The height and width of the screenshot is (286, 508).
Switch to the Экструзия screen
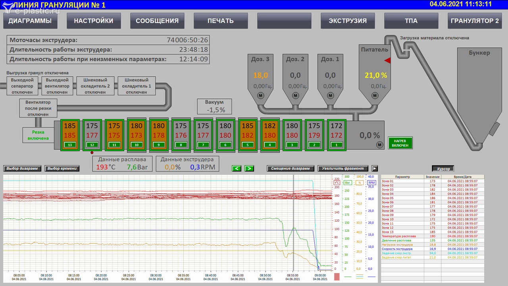pos(348,21)
